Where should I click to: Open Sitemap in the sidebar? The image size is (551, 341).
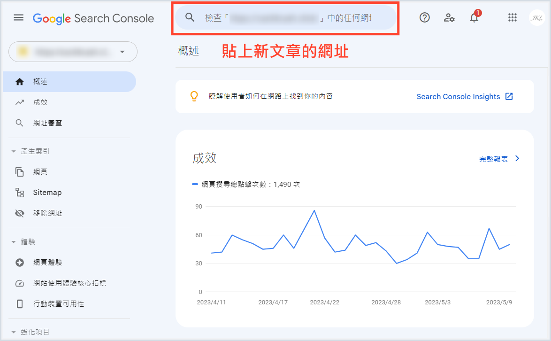(x=47, y=193)
